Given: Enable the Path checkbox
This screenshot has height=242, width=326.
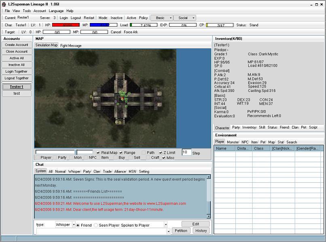Looking at the screenshot, I should pyautogui.click(x=144, y=152).
